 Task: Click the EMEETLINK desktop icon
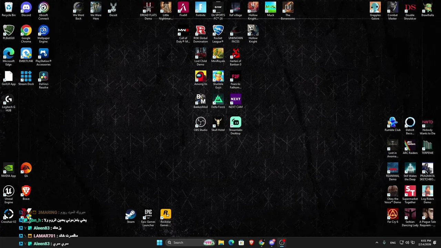coord(26,55)
